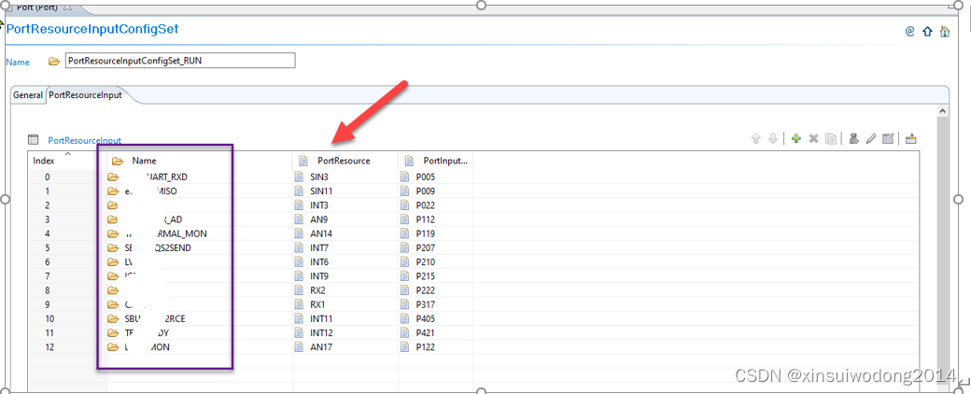Select the INT7 cell
Viewport: 971px width, 394px height.
pyautogui.click(x=319, y=248)
